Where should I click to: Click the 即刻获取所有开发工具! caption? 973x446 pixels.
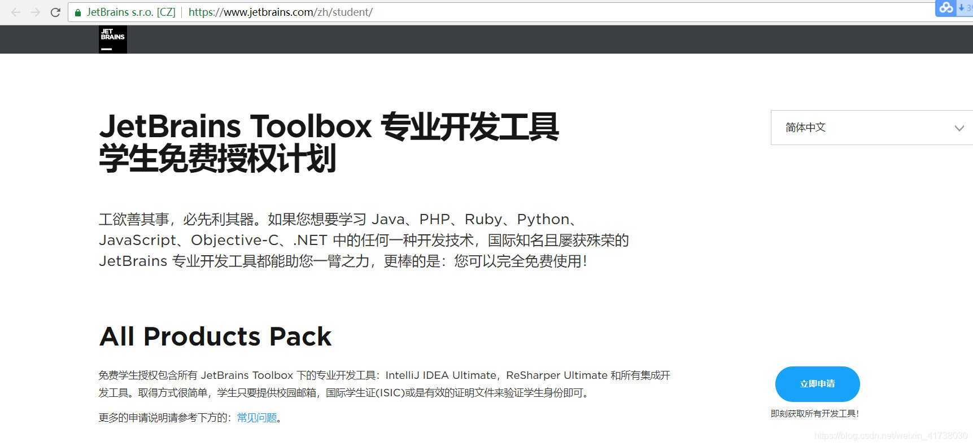click(815, 414)
